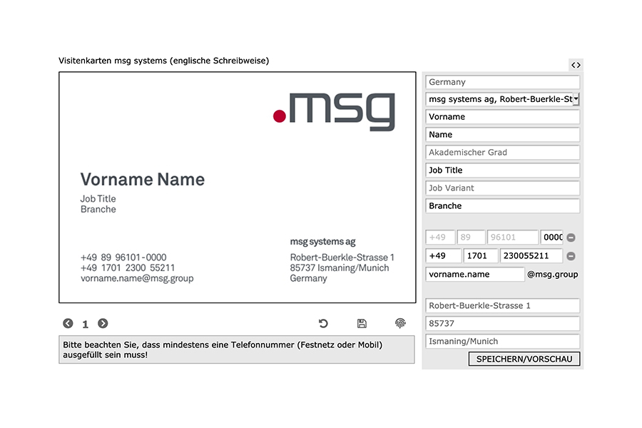
Task: Click the Ismaning/Munich city field
Action: [x=502, y=341]
